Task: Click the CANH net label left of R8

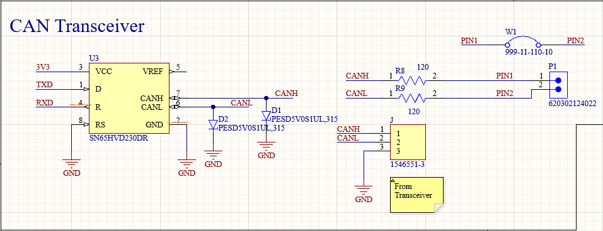Action: coord(357,75)
